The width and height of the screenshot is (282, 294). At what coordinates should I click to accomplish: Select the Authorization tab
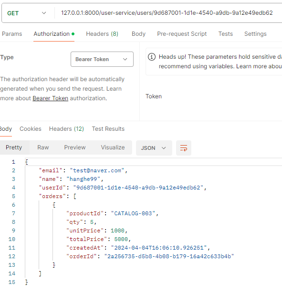[x=54, y=34]
